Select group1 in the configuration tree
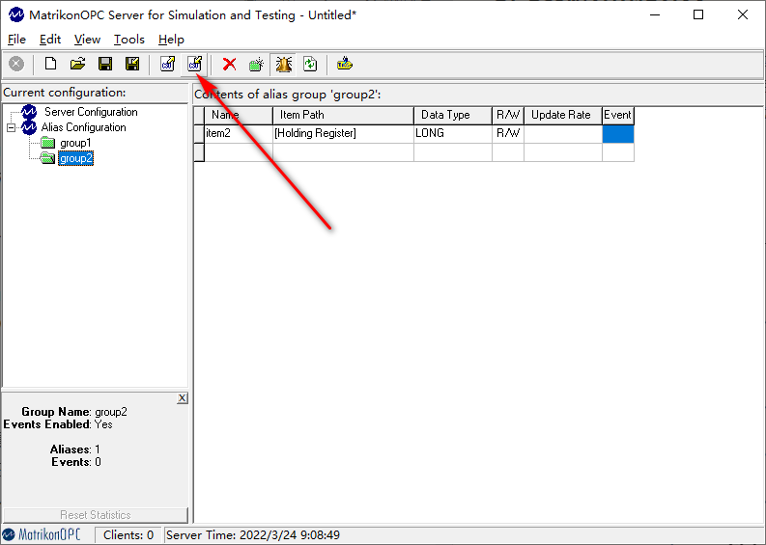This screenshot has width=766, height=545. click(x=75, y=143)
